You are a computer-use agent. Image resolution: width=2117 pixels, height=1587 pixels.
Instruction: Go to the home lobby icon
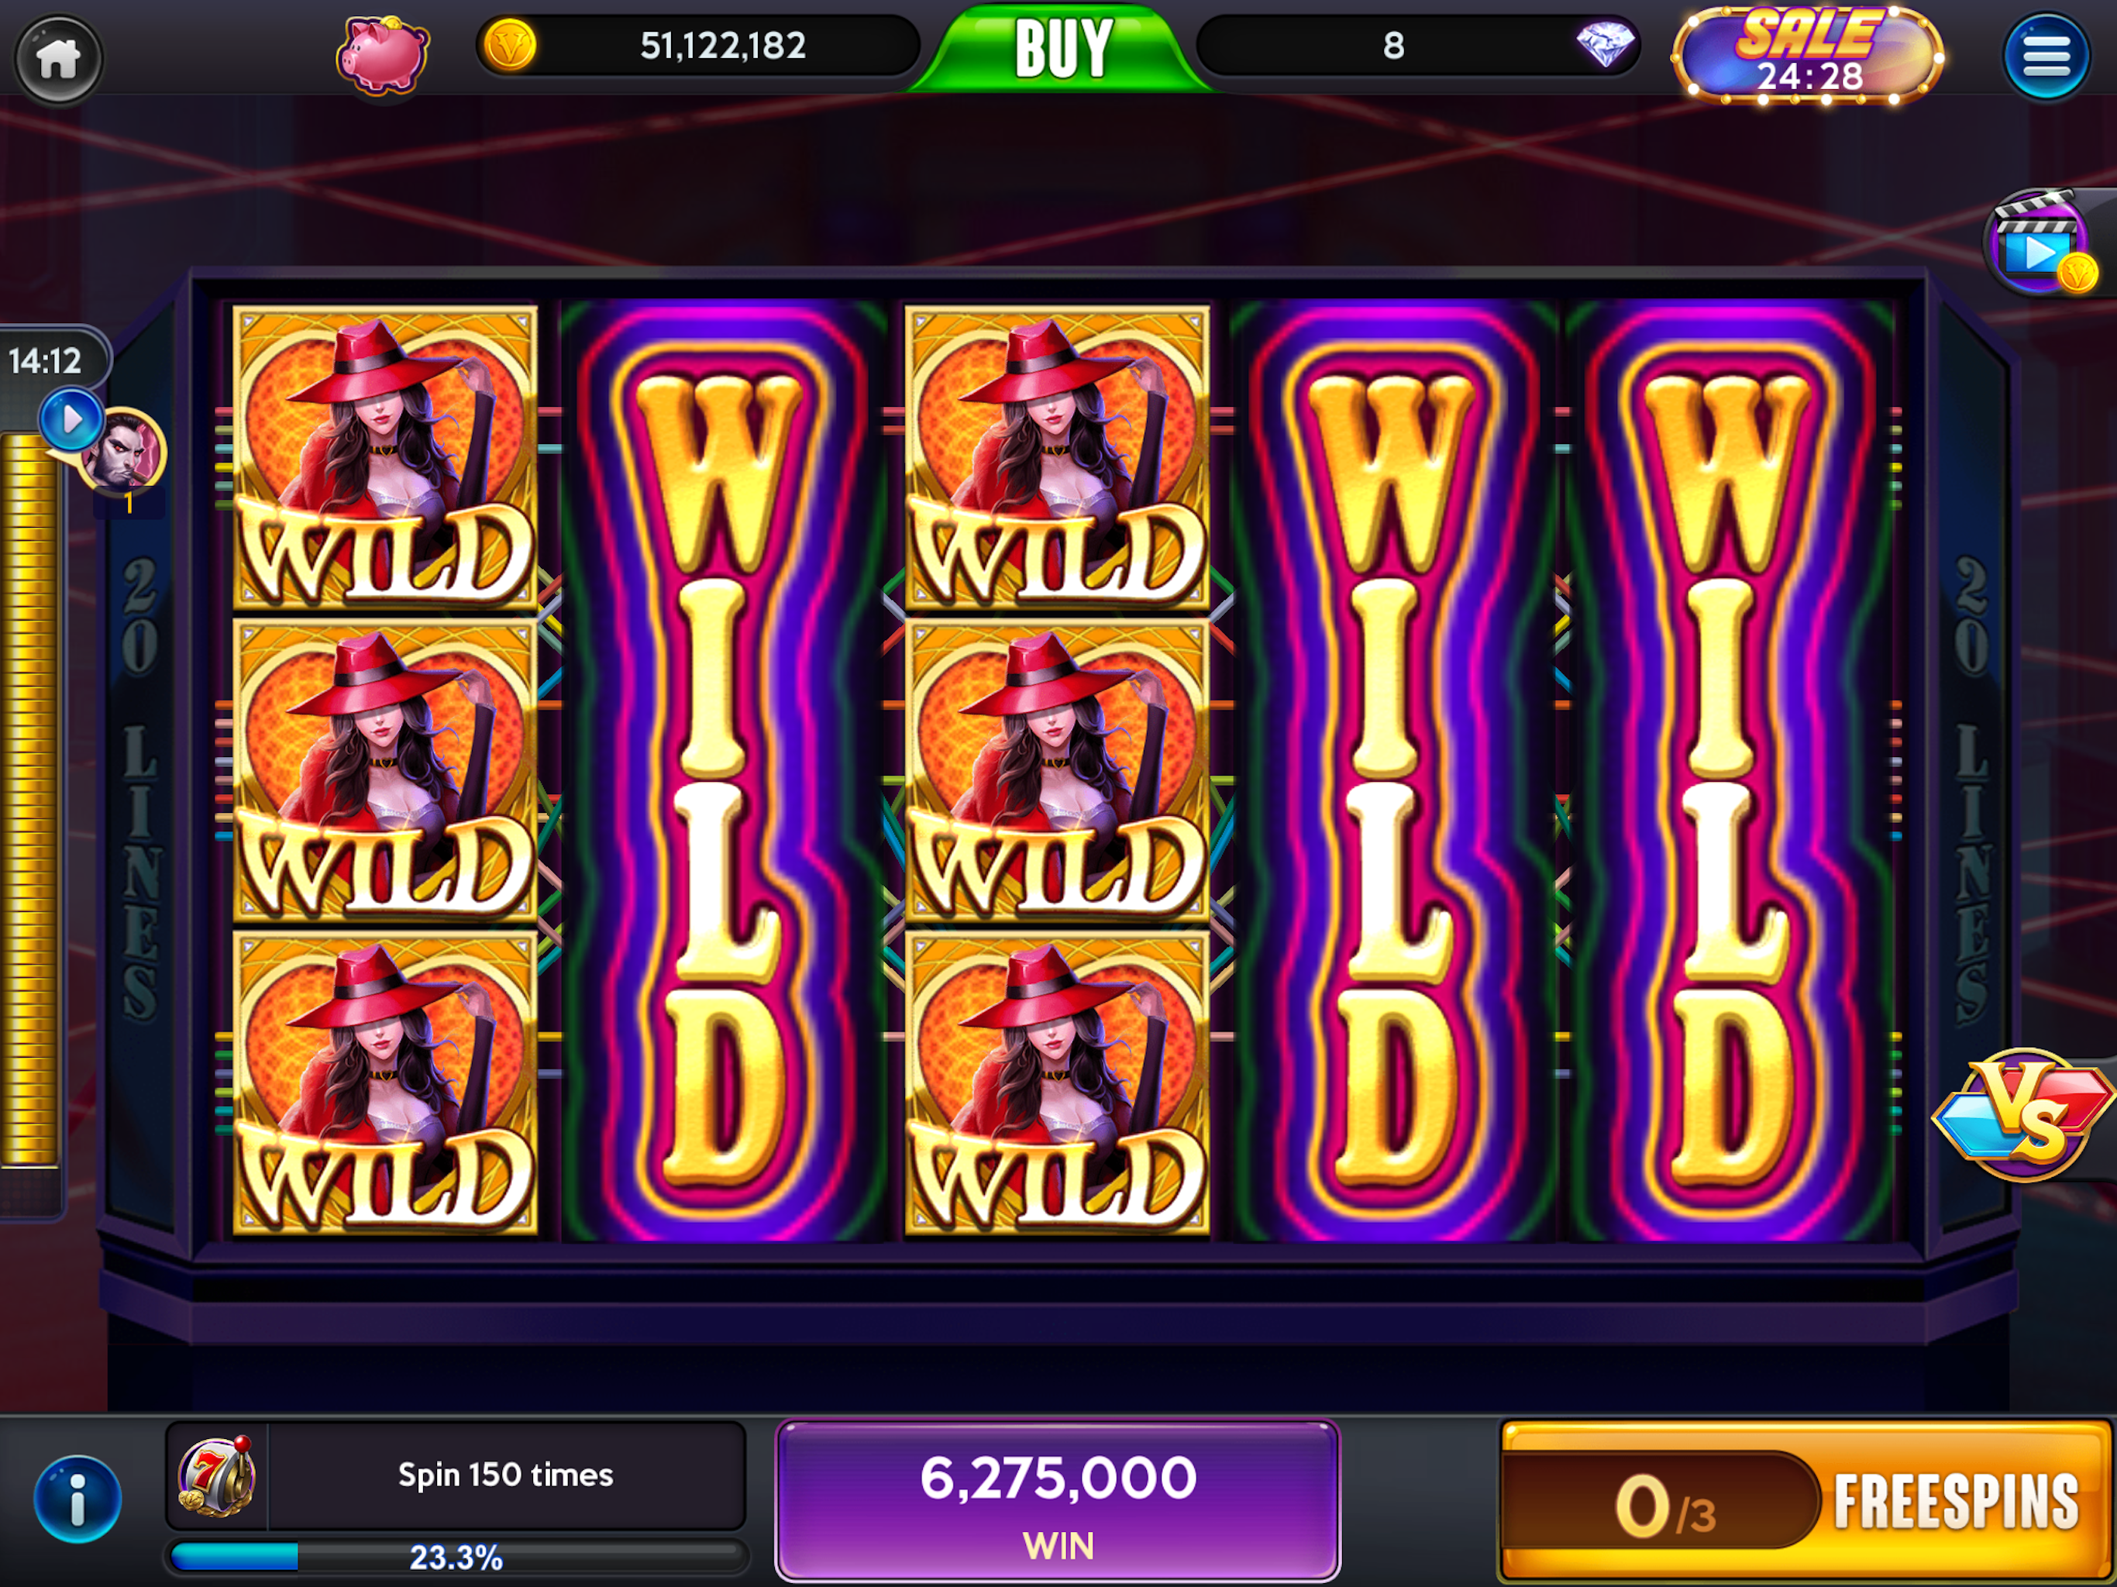[x=58, y=57]
